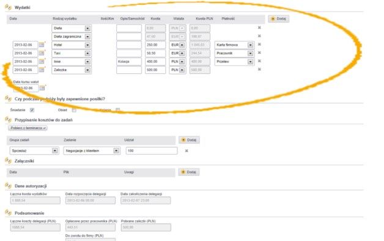Open the Inne expense type dropdown
384x241 pixels.
coord(87,62)
